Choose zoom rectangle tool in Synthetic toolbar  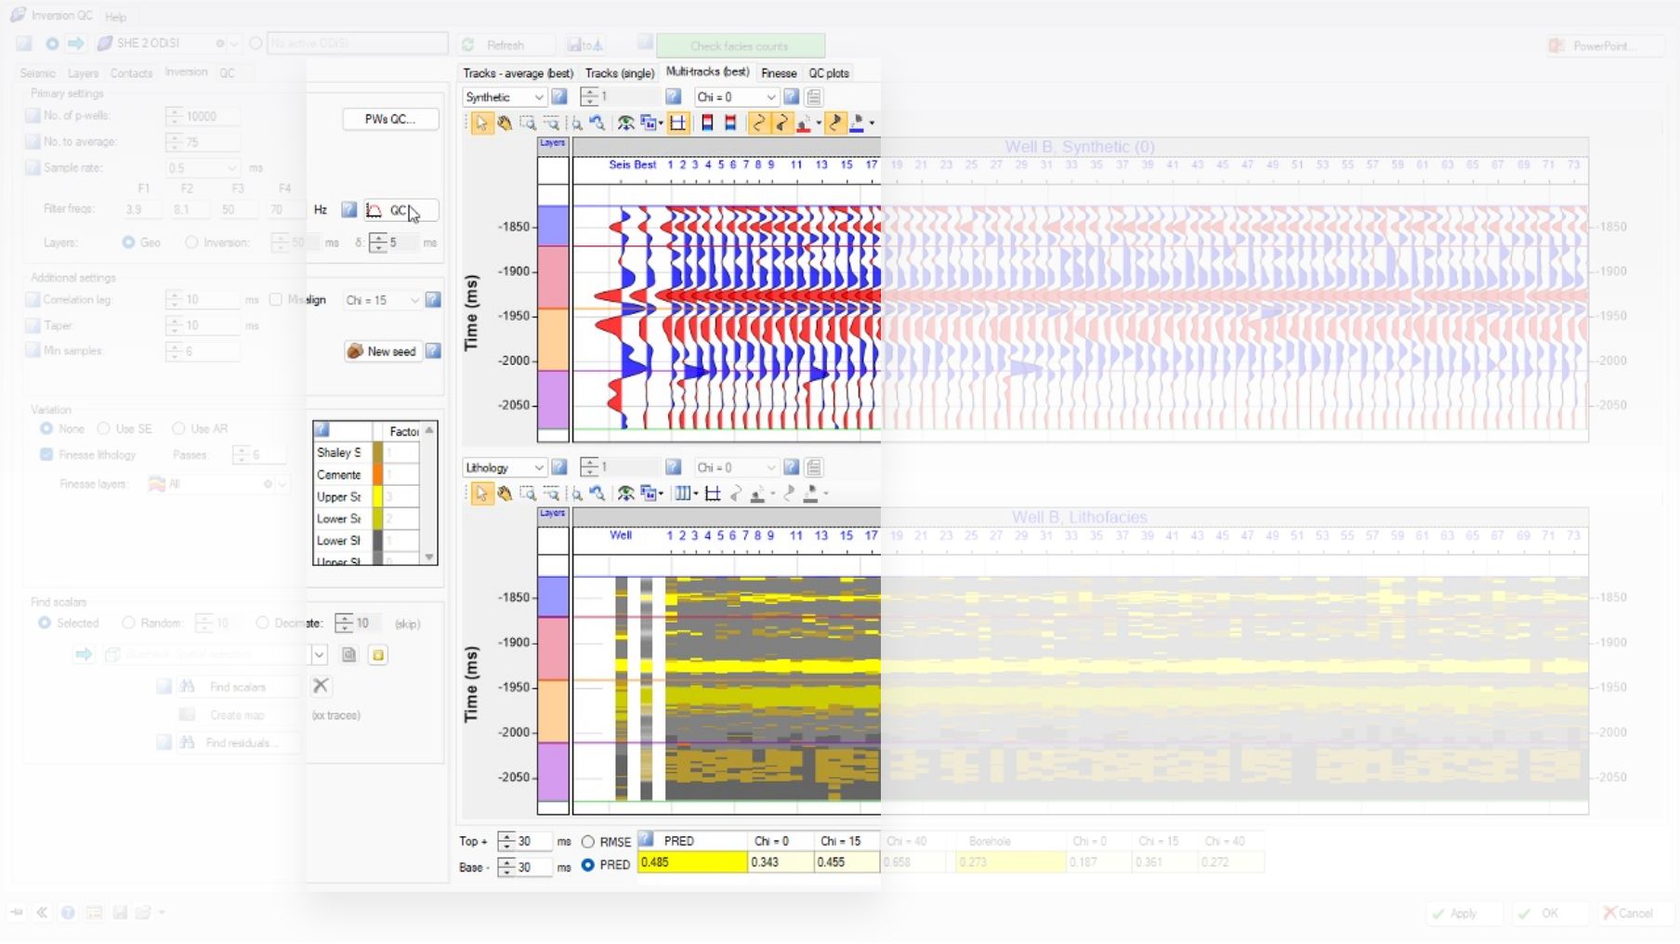tap(528, 123)
